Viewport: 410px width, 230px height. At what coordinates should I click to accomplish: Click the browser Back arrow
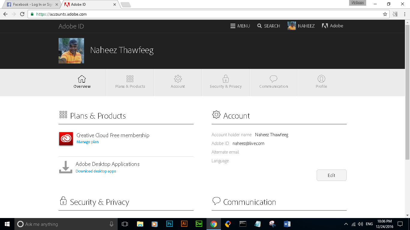[5, 14]
